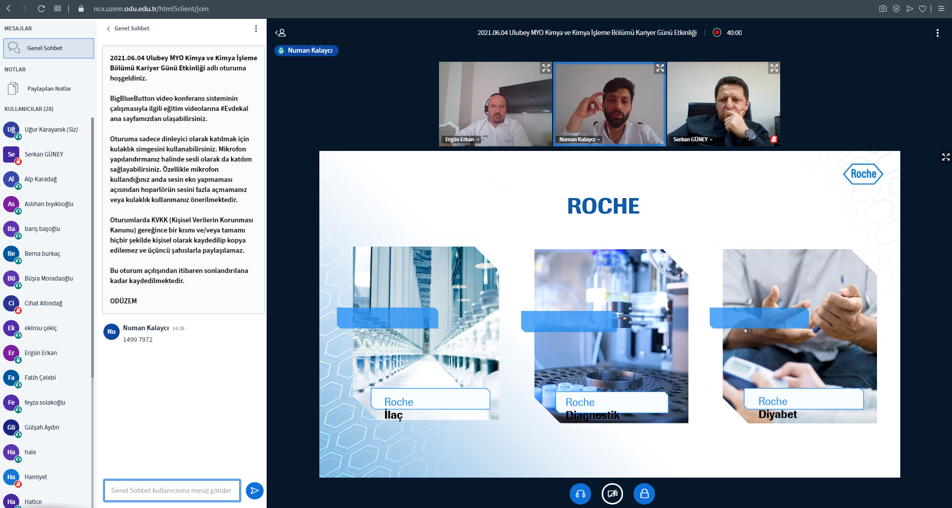The width and height of the screenshot is (952, 508).
Task: Toggle the headphones listen-only audio button
Action: (580, 494)
